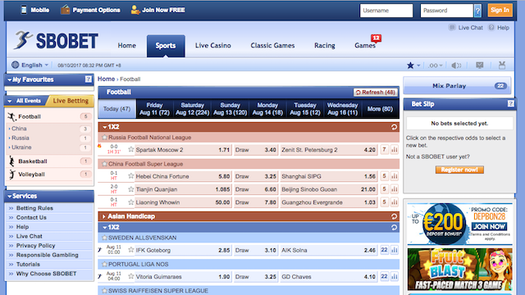Focus the Password input field
The width and height of the screenshot is (525, 295).
[447, 11]
